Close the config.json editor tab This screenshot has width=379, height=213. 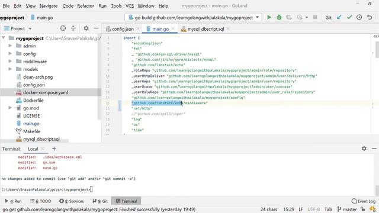click(x=138, y=29)
